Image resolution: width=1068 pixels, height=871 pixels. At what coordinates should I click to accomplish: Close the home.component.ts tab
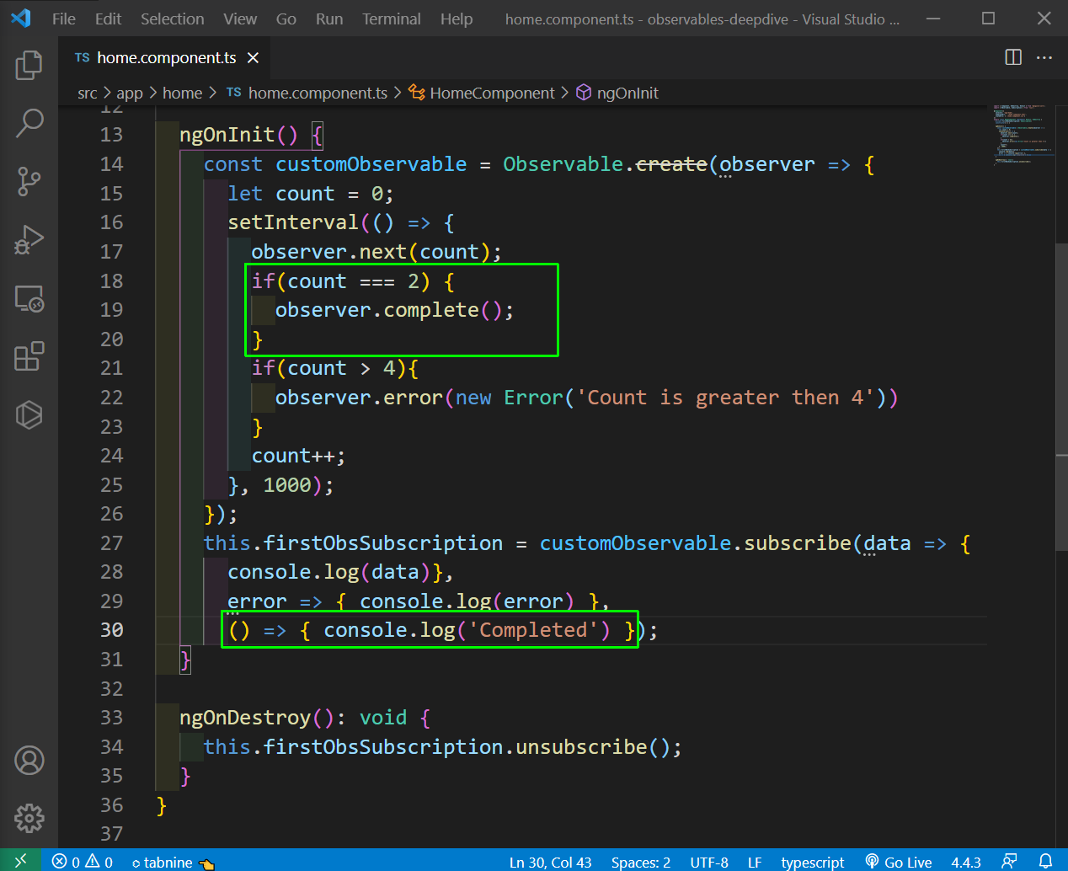point(253,57)
